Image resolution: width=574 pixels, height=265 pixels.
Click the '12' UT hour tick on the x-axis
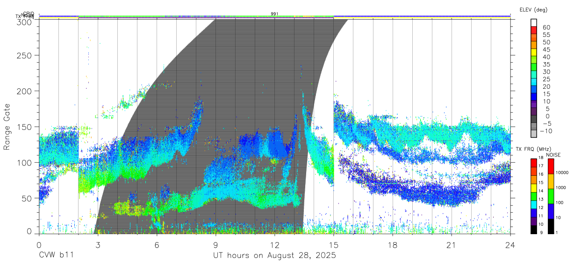[x=274, y=244]
